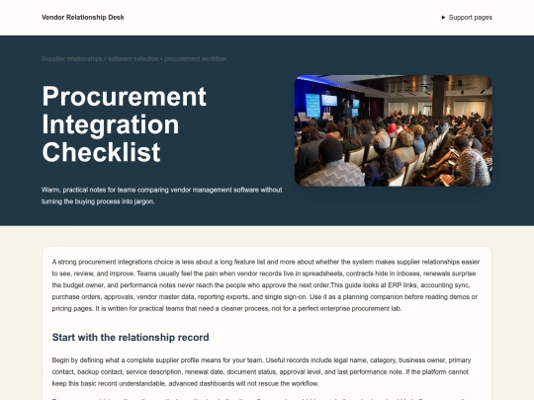
Task: Expand the Support pages disclosure
Action: [x=467, y=18]
